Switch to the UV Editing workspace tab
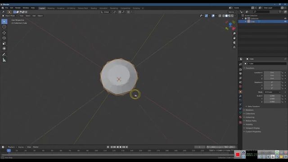288x162 pixels. (x=71, y=8)
